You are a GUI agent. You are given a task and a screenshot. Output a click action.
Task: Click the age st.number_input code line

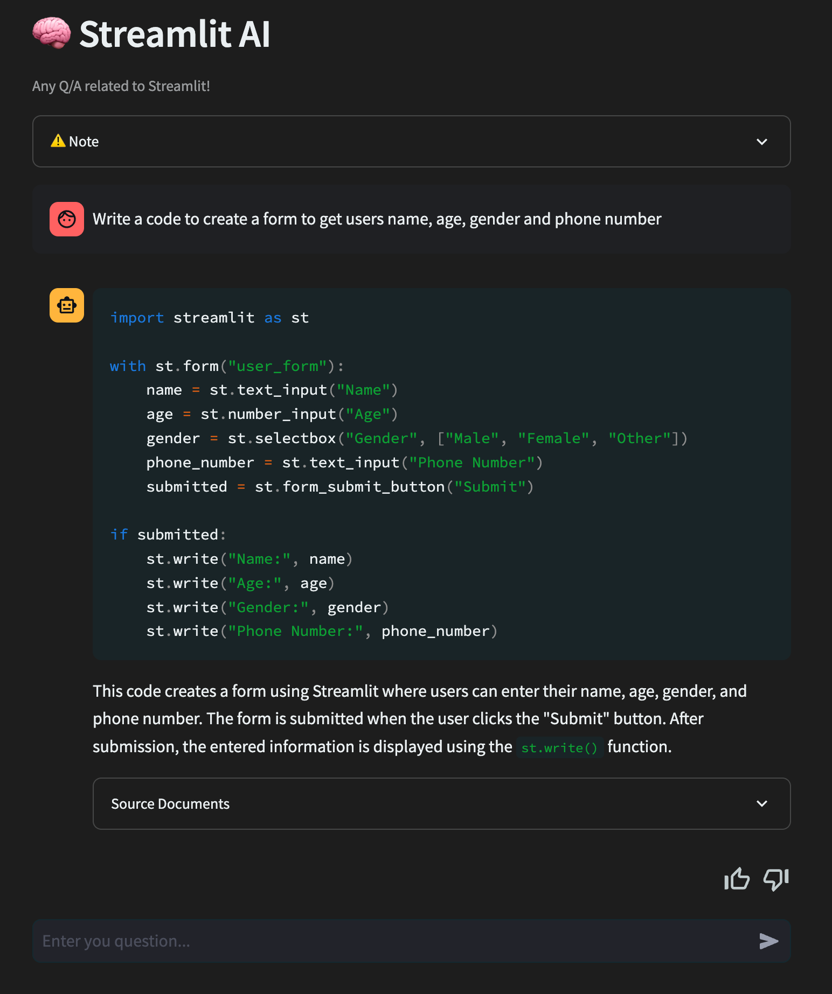(x=272, y=414)
